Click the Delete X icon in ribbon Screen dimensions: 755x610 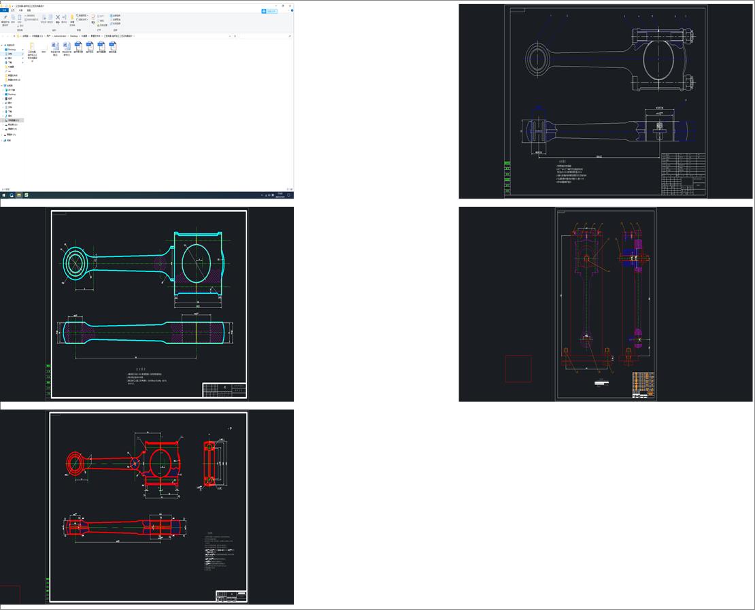tap(58, 19)
